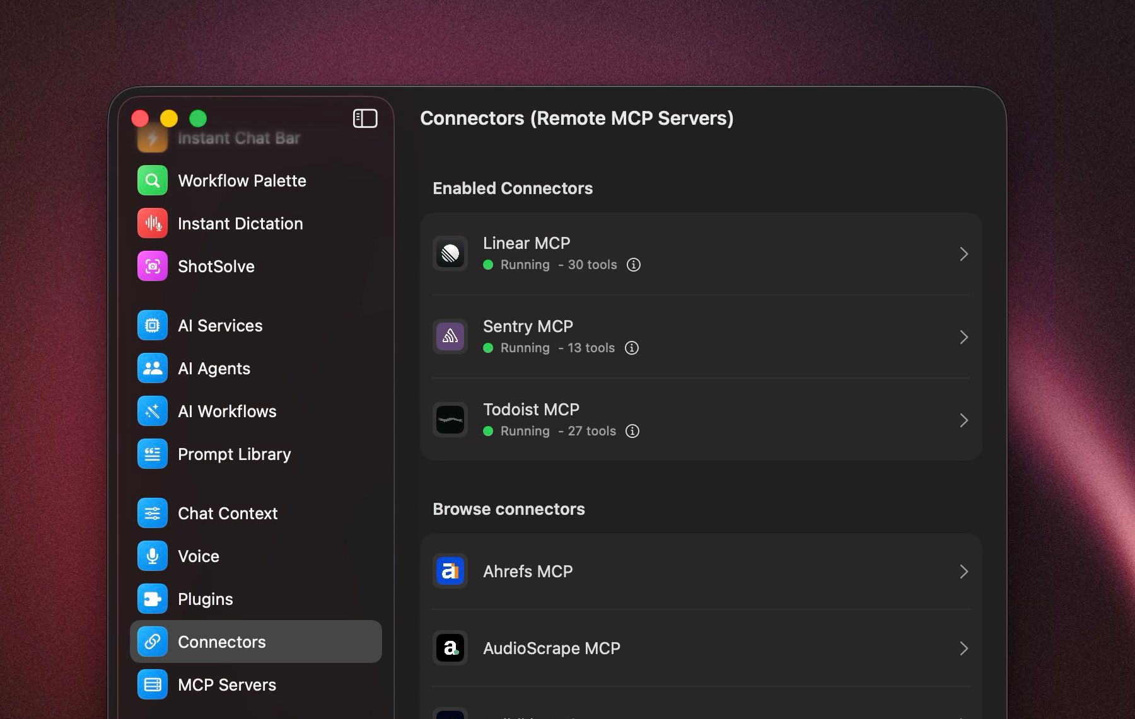This screenshot has height=719, width=1135.
Task: Expand the Linear MCP row chevron
Action: click(x=963, y=254)
